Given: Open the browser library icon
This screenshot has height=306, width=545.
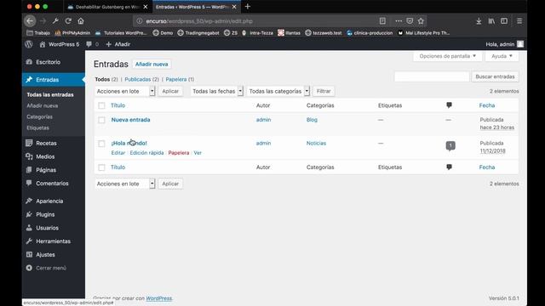Looking at the screenshot, I should pyautogui.click(x=491, y=20).
